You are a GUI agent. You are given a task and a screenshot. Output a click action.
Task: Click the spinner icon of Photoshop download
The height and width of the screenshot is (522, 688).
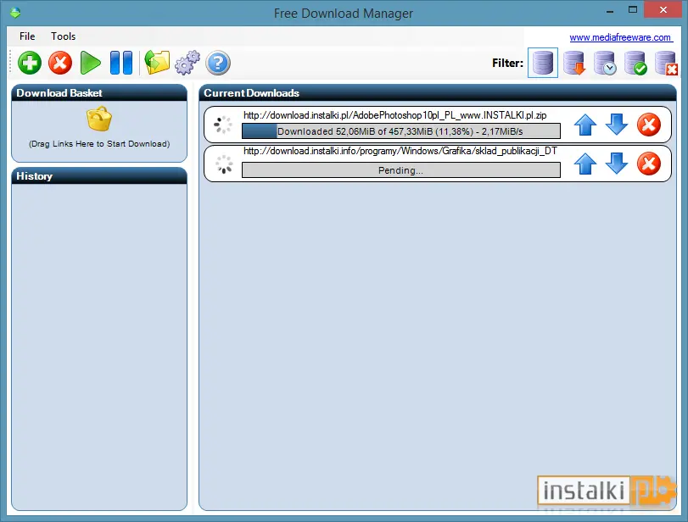[x=223, y=125]
